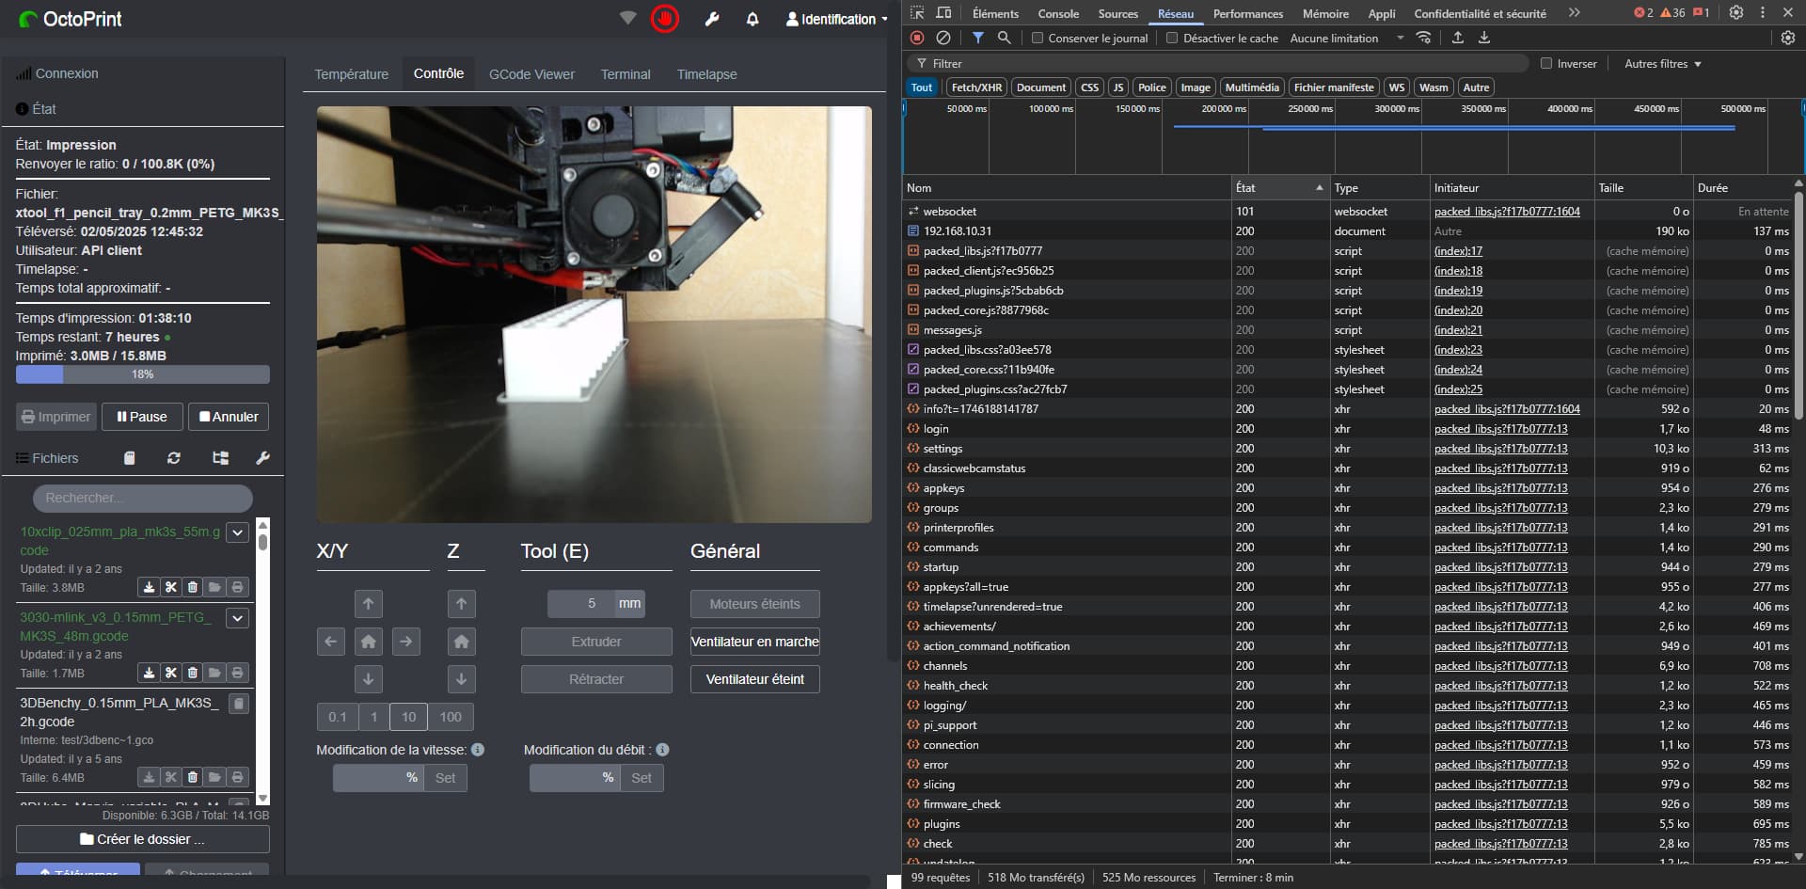Expand the 10xclip_025mm file details chevron
This screenshot has height=889, width=1806.
click(x=238, y=532)
